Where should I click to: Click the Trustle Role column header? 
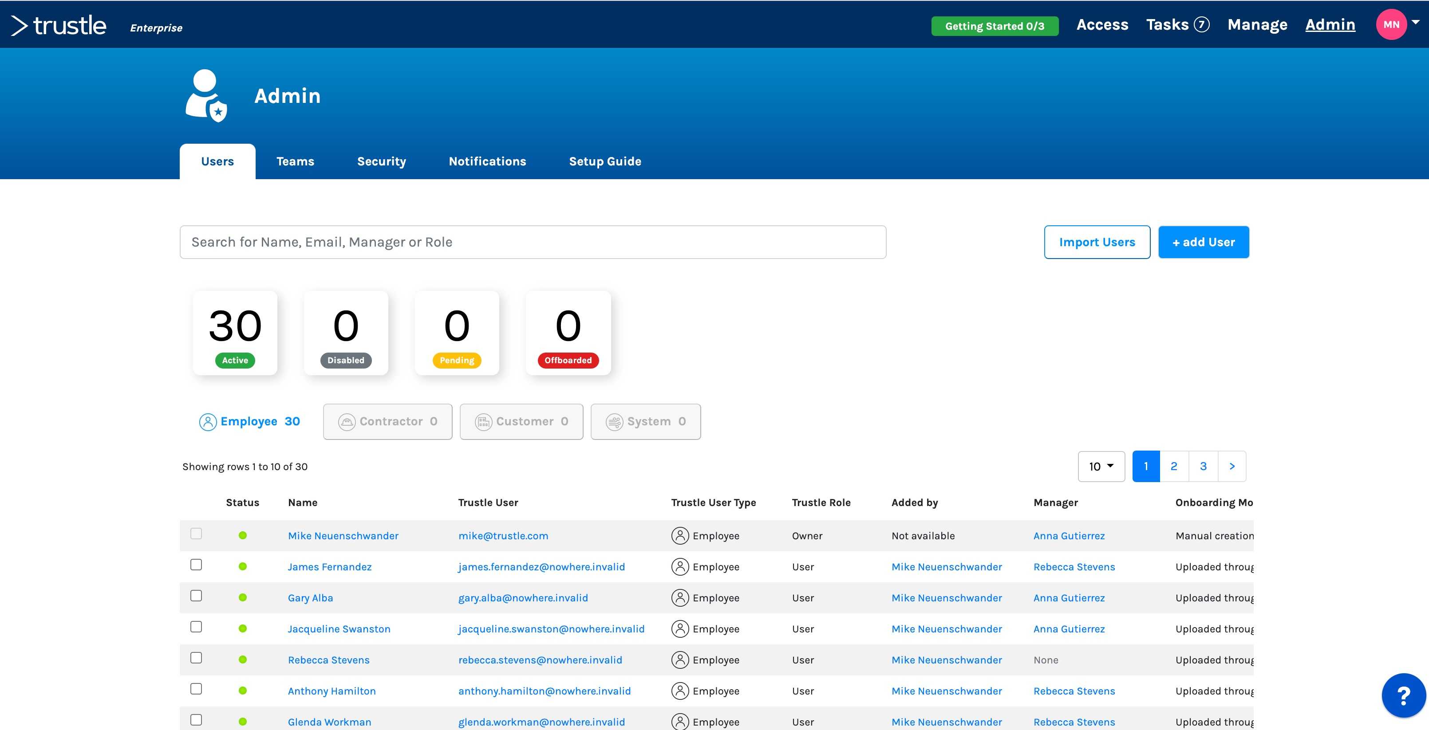click(x=821, y=502)
